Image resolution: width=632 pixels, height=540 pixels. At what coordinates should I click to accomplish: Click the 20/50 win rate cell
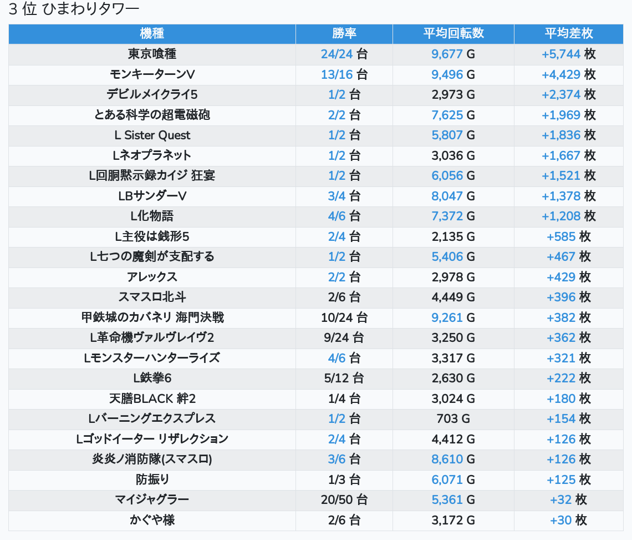[x=344, y=499]
